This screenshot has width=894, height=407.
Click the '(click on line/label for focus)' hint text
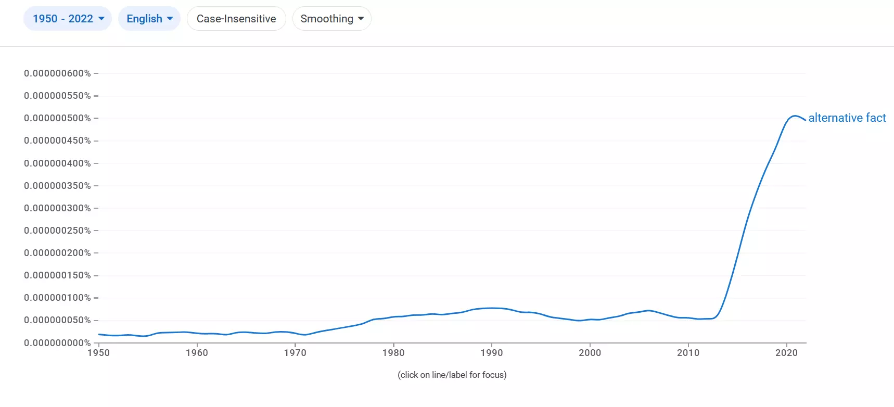(452, 375)
